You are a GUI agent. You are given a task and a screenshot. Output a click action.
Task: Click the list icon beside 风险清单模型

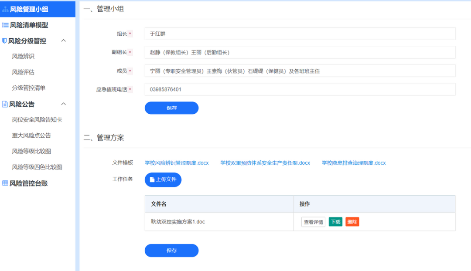[x=5, y=25]
